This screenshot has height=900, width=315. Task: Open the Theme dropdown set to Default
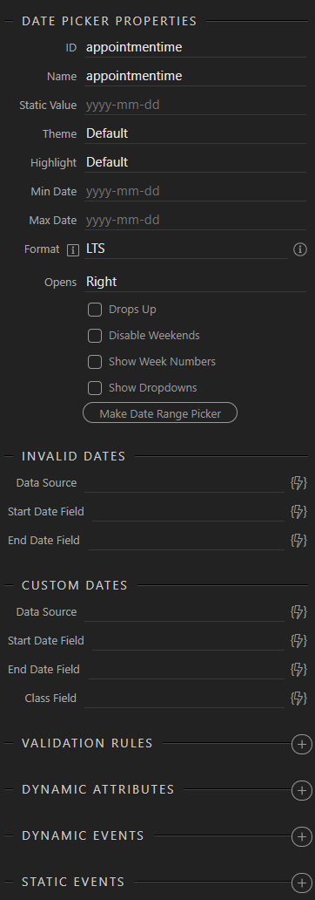[195, 133]
